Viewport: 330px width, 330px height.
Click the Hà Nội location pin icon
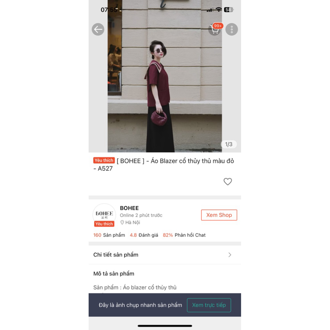coord(122,222)
